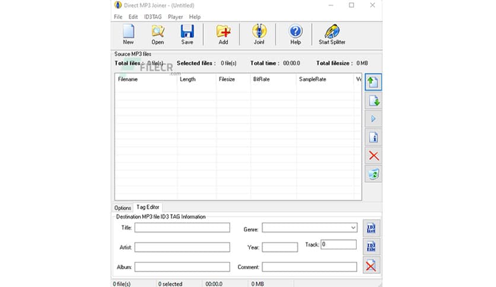Click the New toolbar icon
496x287 pixels.
pos(128,34)
